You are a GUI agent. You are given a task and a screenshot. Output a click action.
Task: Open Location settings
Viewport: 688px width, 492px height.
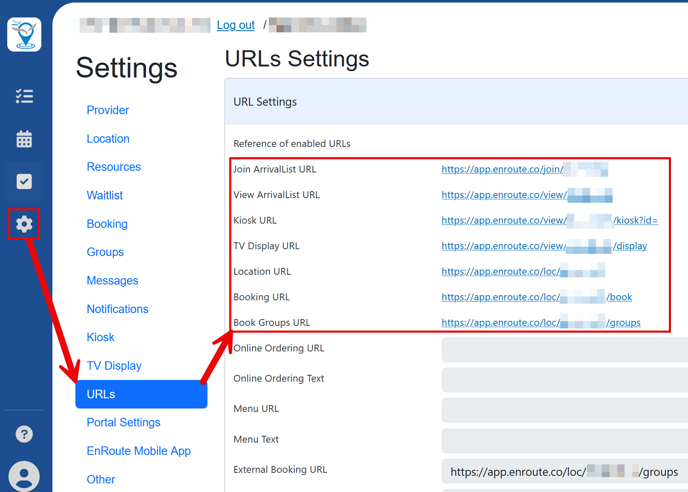click(108, 139)
